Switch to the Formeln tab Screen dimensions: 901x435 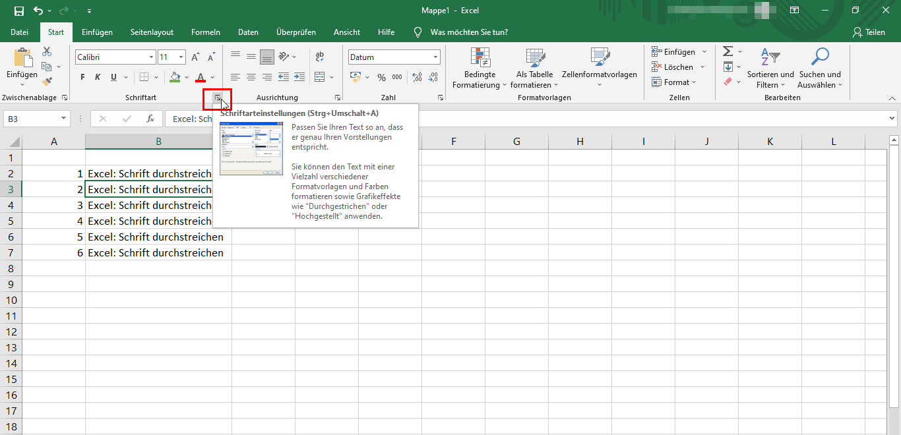(206, 32)
